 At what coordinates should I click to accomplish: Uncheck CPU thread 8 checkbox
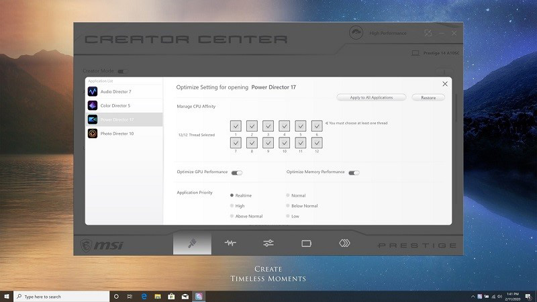click(252, 143)
